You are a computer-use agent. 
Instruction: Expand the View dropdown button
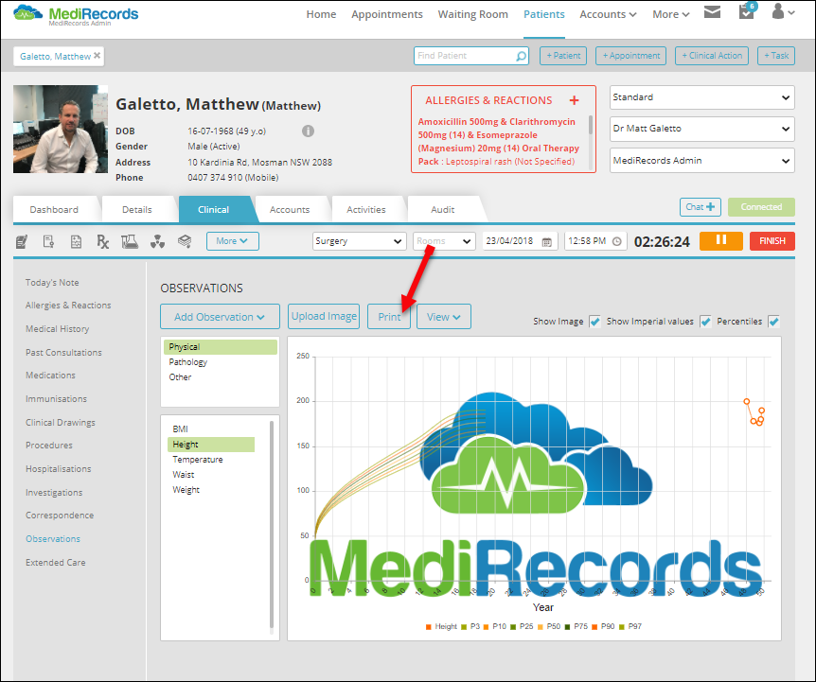pyautogui.click(x=443, y=317)
